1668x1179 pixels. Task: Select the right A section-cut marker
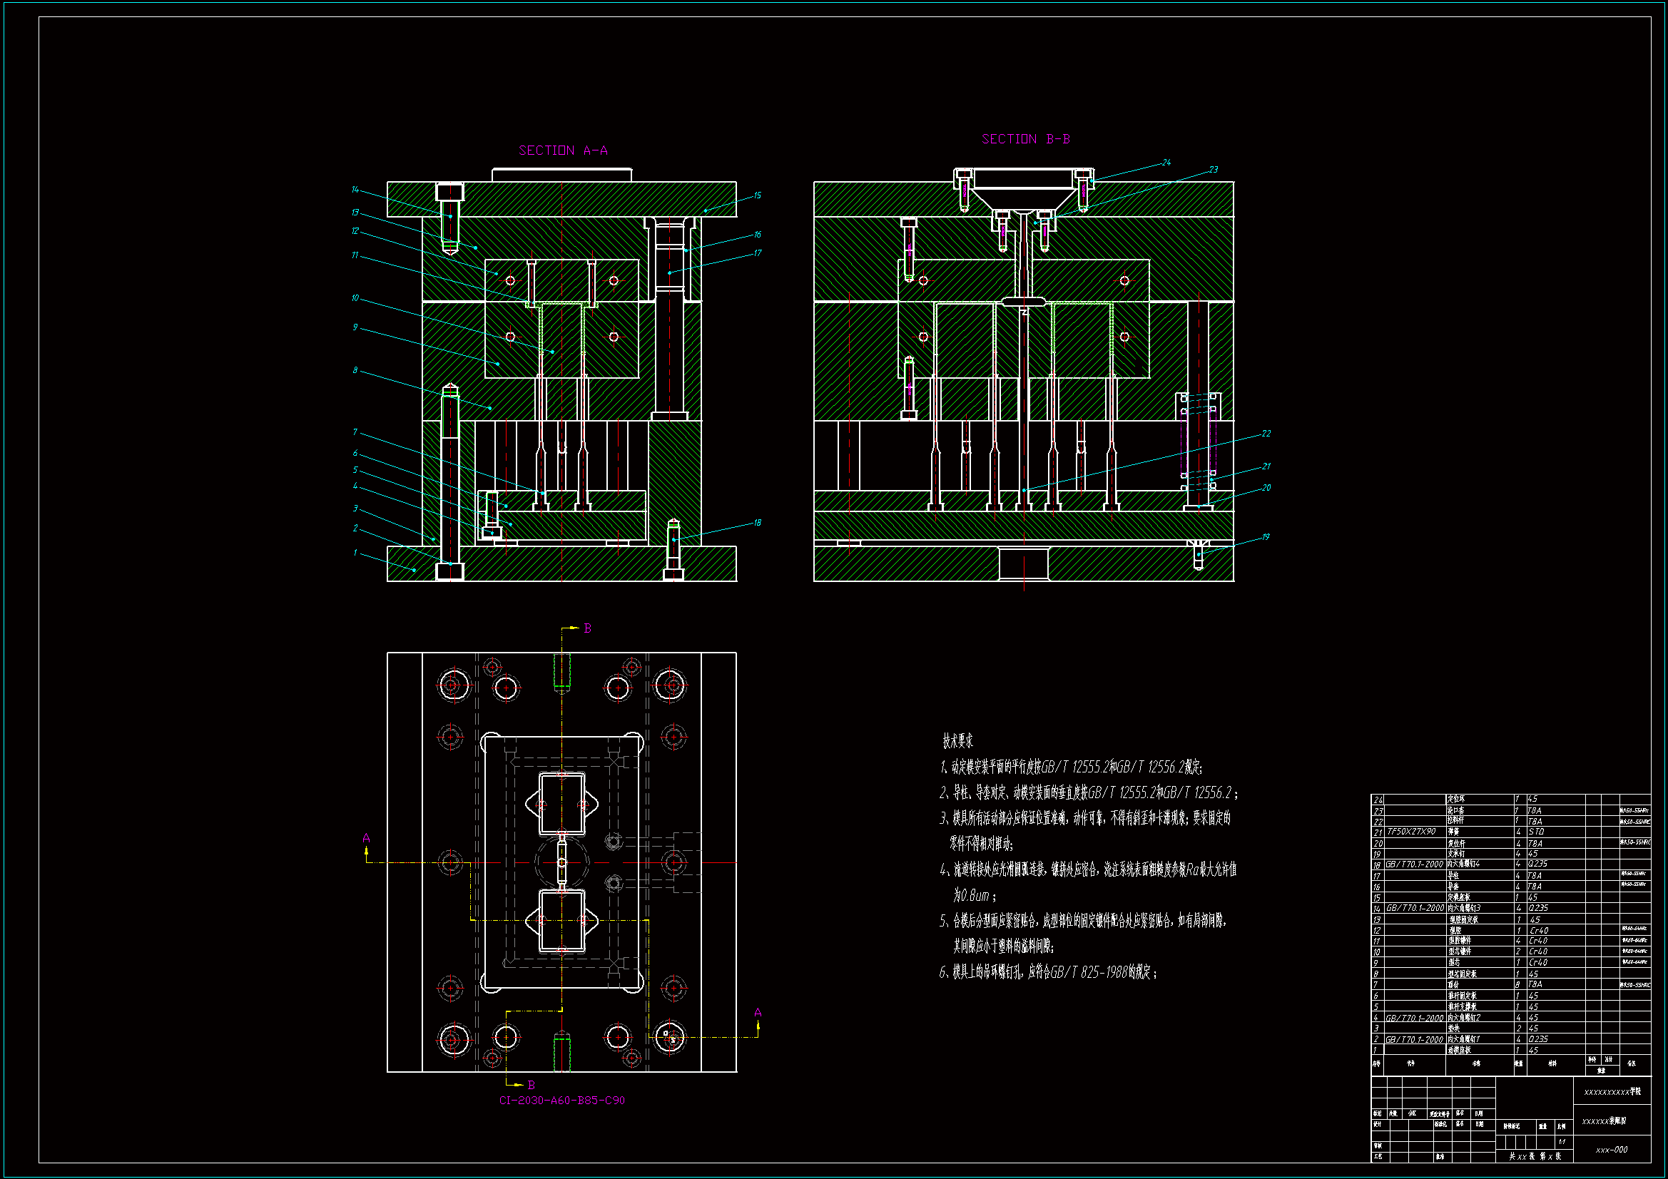coord(758,1012)
